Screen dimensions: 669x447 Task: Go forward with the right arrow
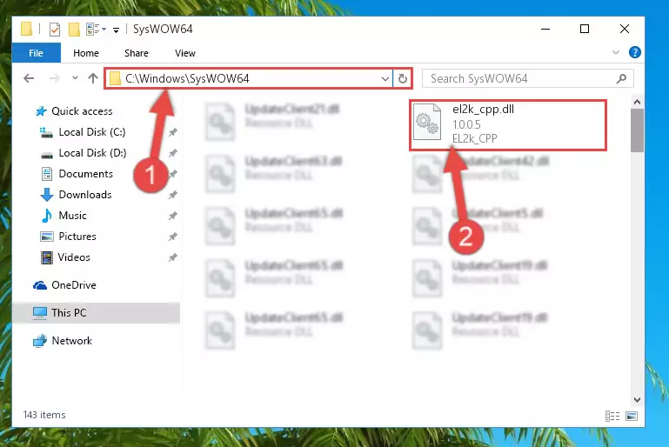point(54,78)
